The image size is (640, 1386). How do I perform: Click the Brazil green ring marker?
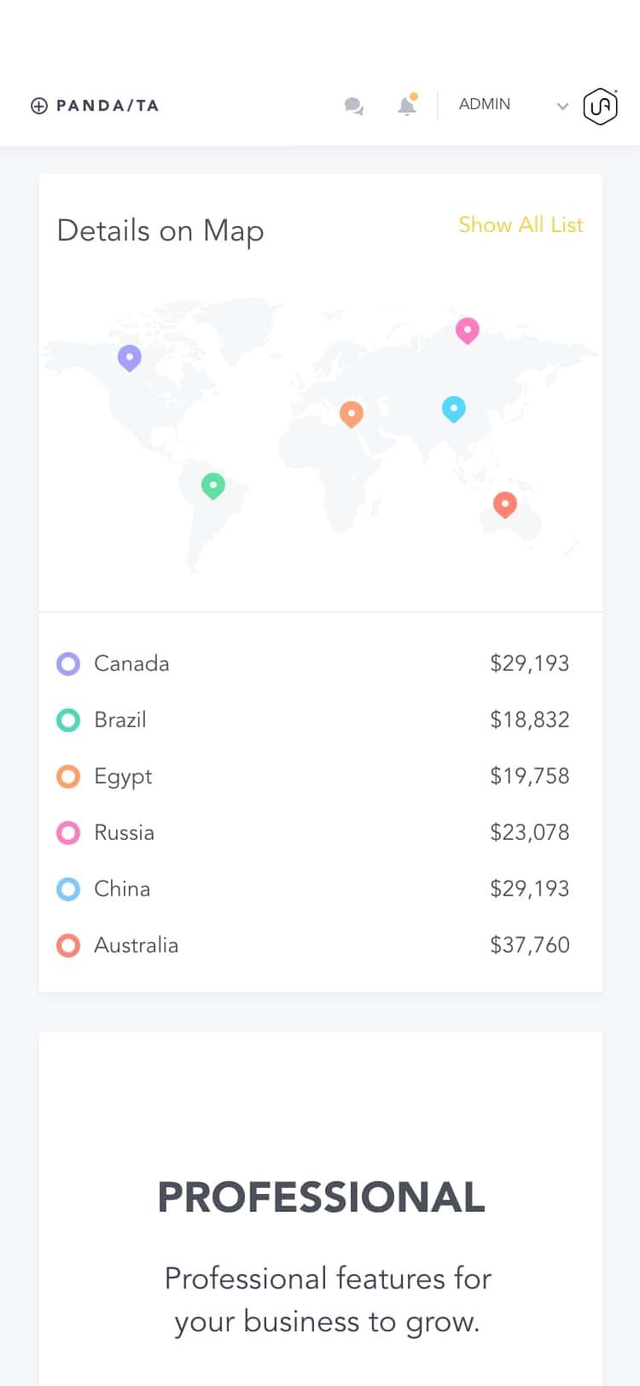[68, 720]
